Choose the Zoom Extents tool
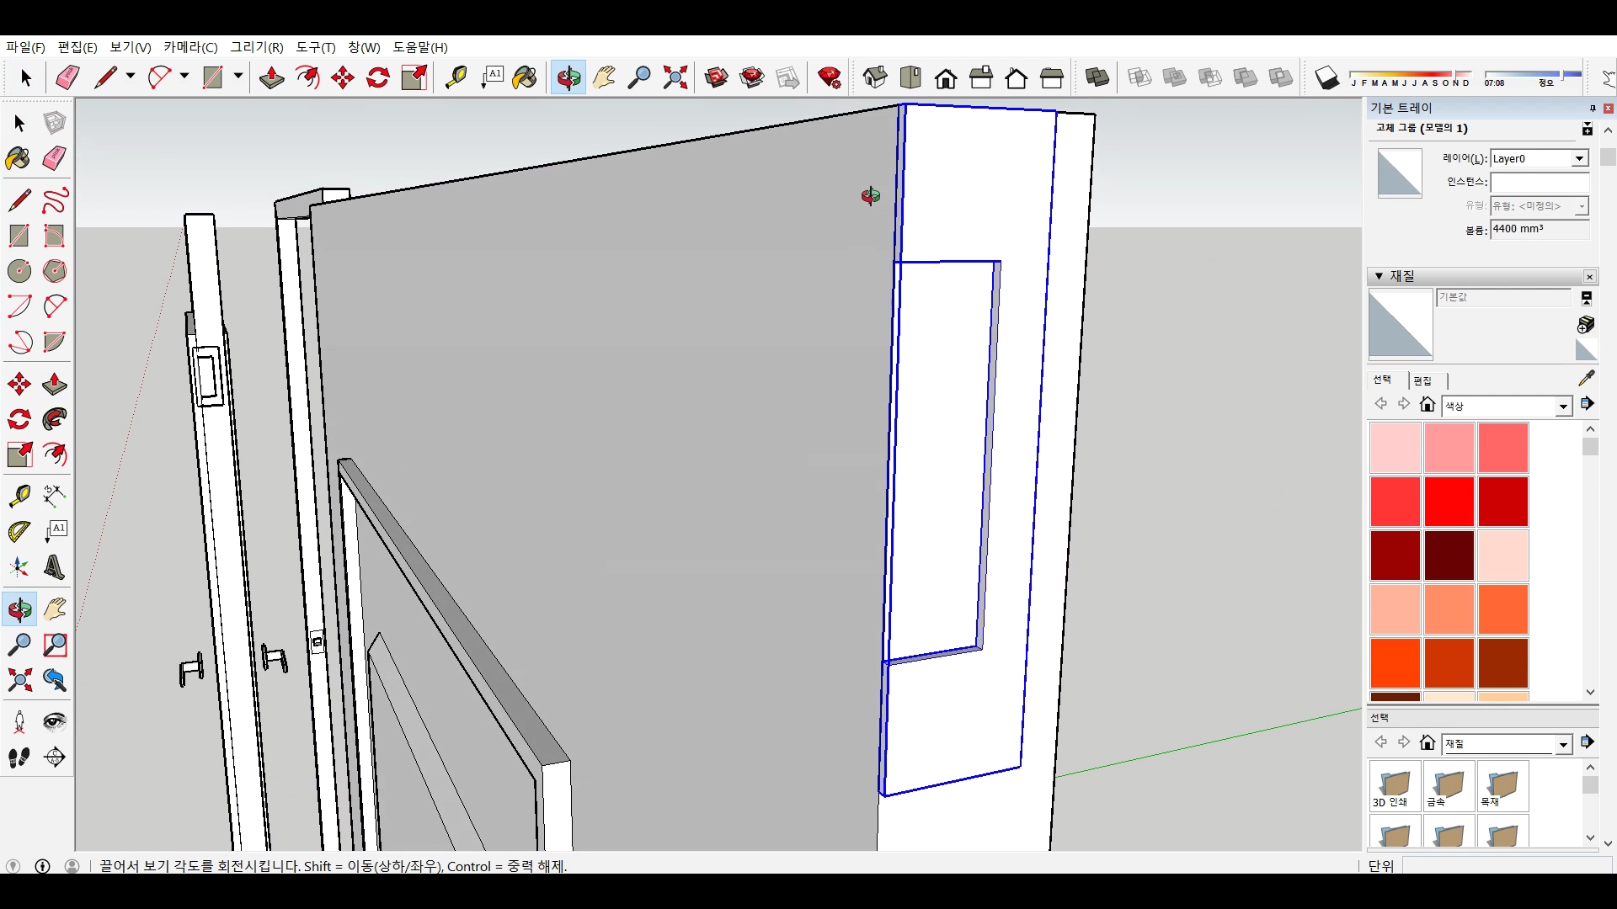1617x909 pixels. coord(675,77)
